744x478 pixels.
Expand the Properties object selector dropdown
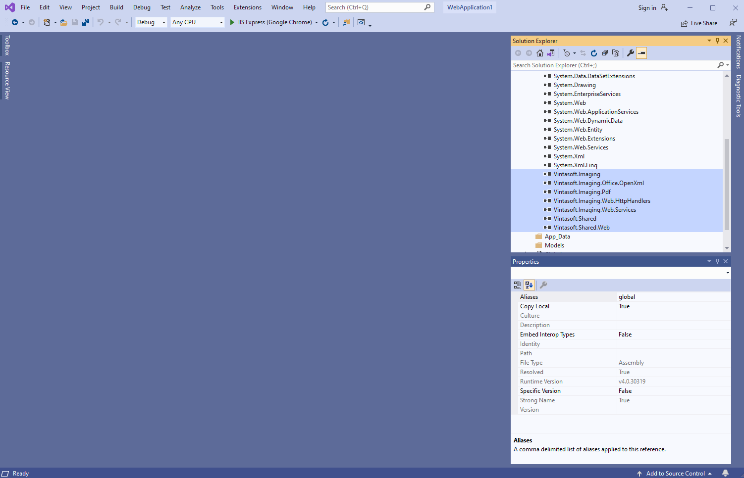727,273
